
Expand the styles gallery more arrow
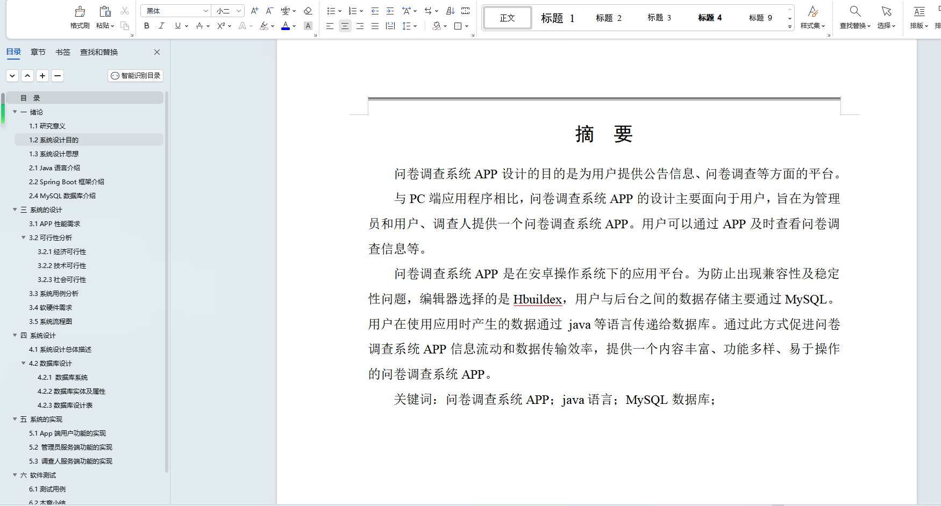point(790,26)
